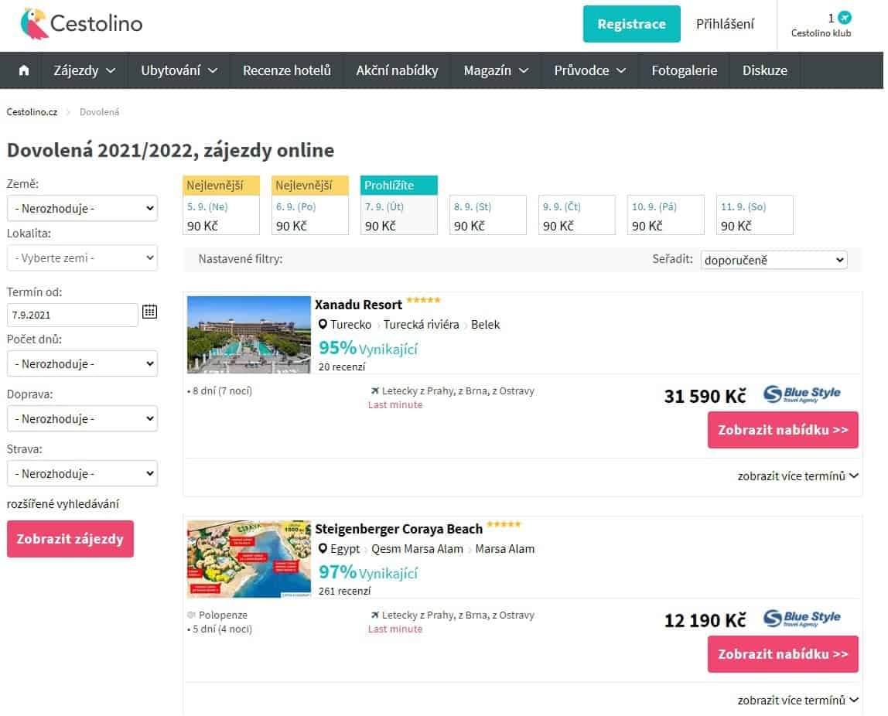The height and width of the screenshot is (716, 888).
Task: Click the Cestolino.cz breadcrumb link
Action: 32,112
